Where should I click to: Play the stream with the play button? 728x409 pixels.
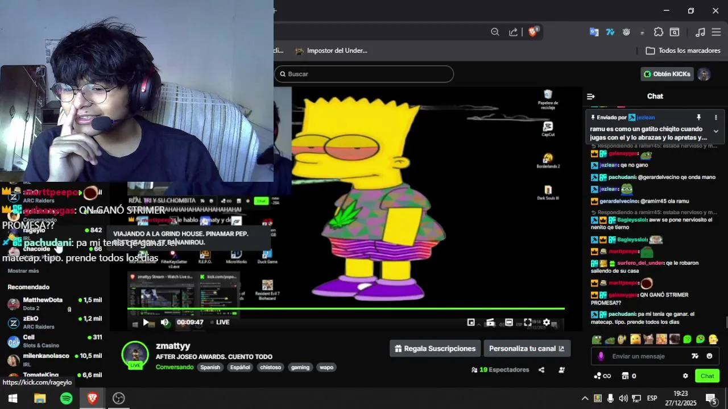pos(146,322)
